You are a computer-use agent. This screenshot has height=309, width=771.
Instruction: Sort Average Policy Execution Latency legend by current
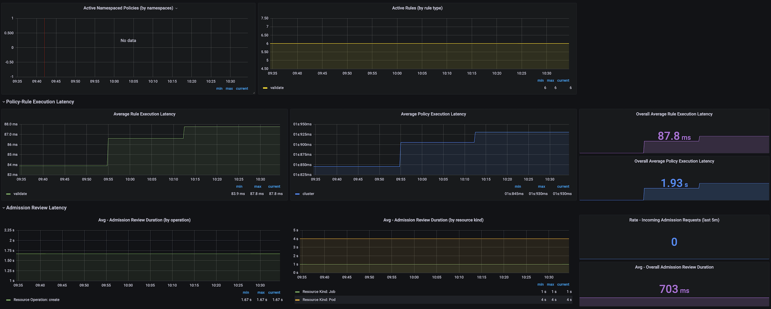[x=563, y=187]
